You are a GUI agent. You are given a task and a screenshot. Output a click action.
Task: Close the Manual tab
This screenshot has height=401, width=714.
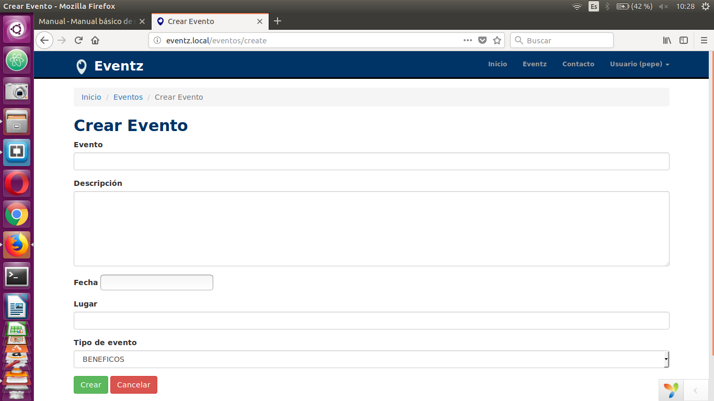pyautogui.click(x=142, y=21)
